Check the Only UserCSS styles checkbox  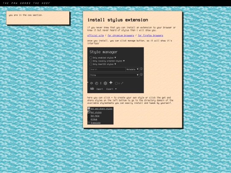(91, 64)
